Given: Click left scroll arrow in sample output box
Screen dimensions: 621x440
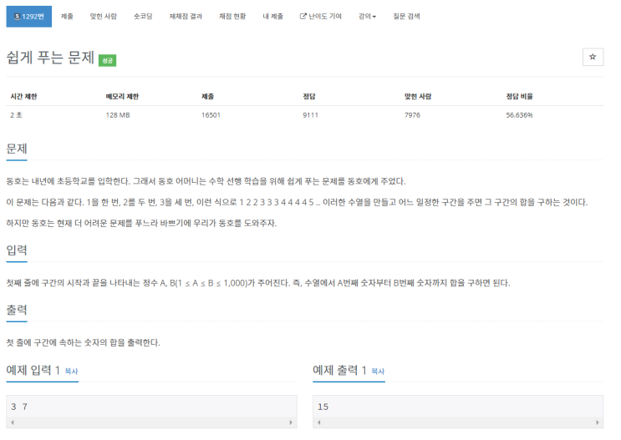Looking at the screenshot, I should (x=319, y=422).
